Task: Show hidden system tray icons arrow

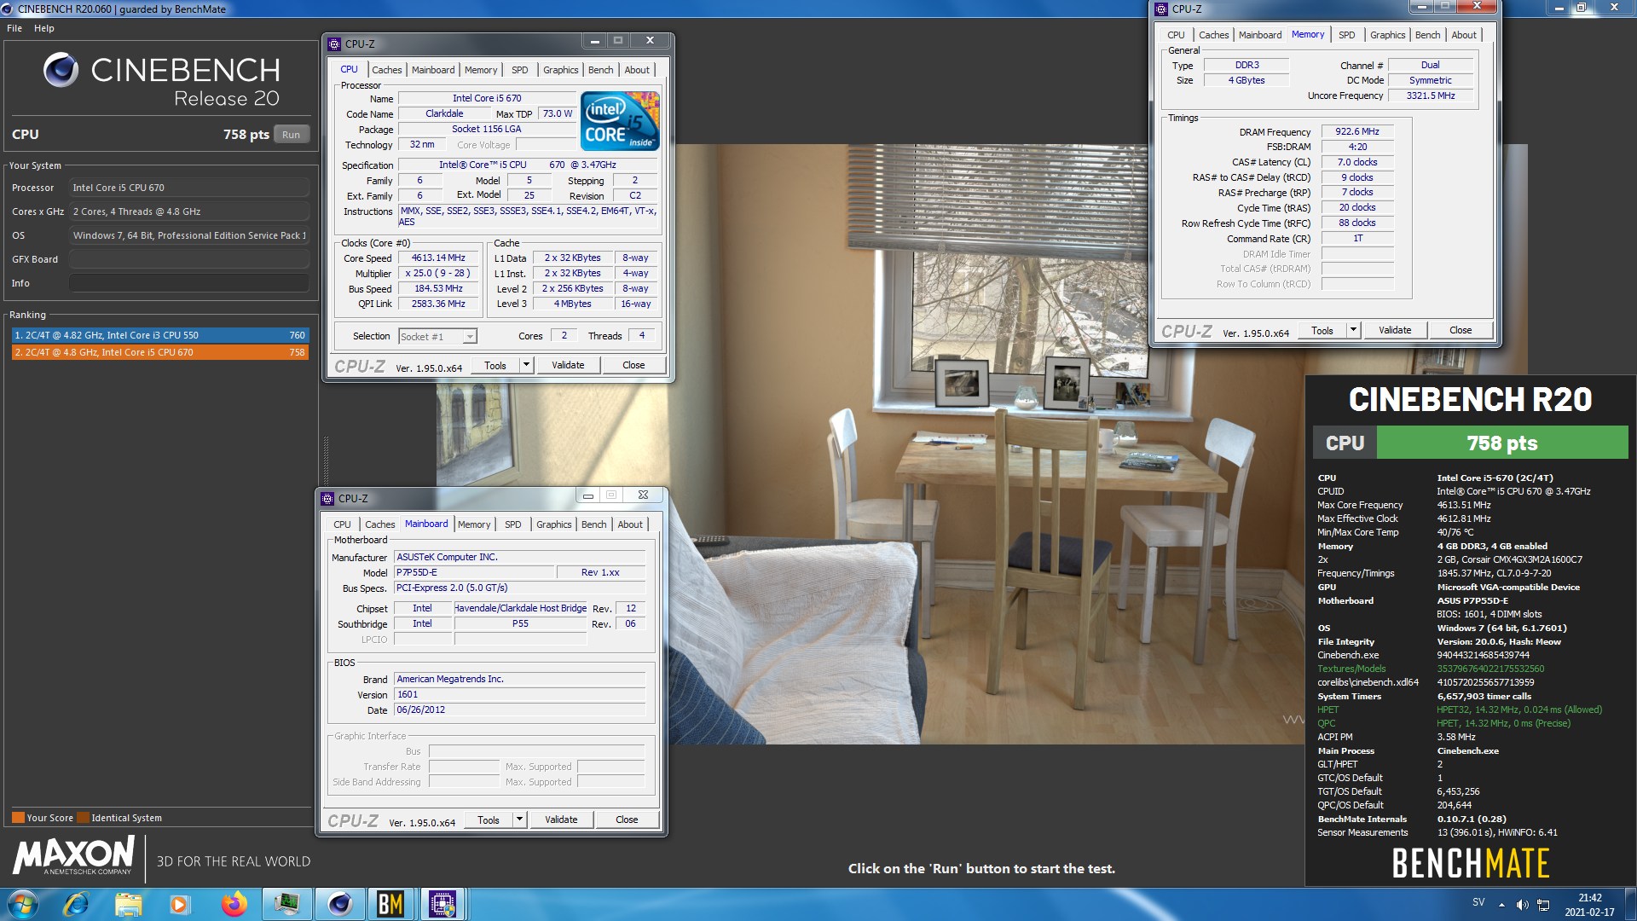Action: (x=1501, y=905)
